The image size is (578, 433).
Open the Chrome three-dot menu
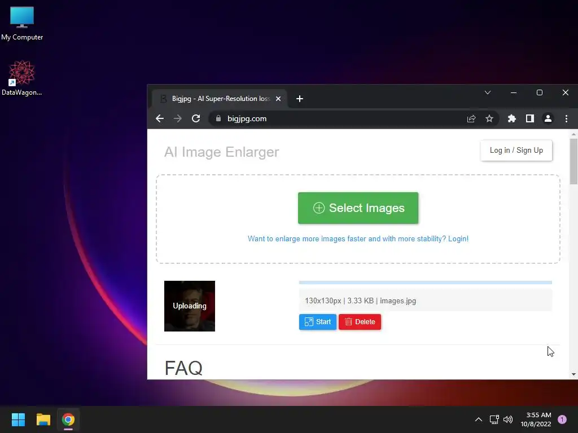point(566,118)
